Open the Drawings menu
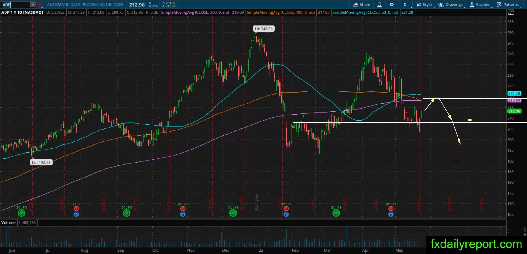The height and width of the screenshot is (254, 527). (451, 5)
